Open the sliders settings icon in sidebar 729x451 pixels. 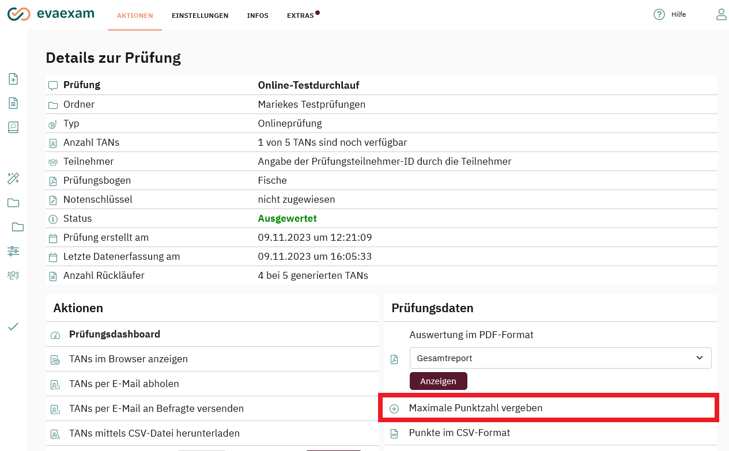(x=13, y=251)
